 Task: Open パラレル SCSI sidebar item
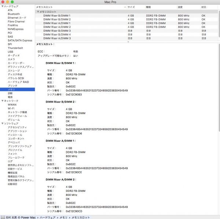point(16,78)
